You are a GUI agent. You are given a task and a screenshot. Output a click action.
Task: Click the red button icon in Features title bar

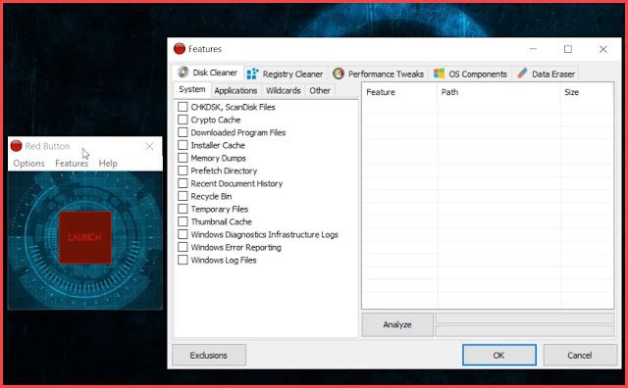[180, 49]
